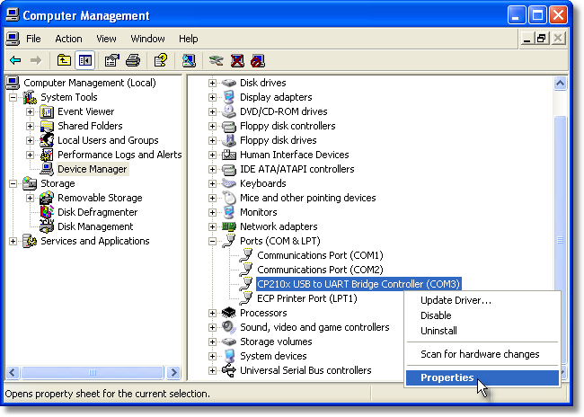Click the Disk Defragmenter icon
This screenshot has width=584, height=417.
(x=47, y=212)
